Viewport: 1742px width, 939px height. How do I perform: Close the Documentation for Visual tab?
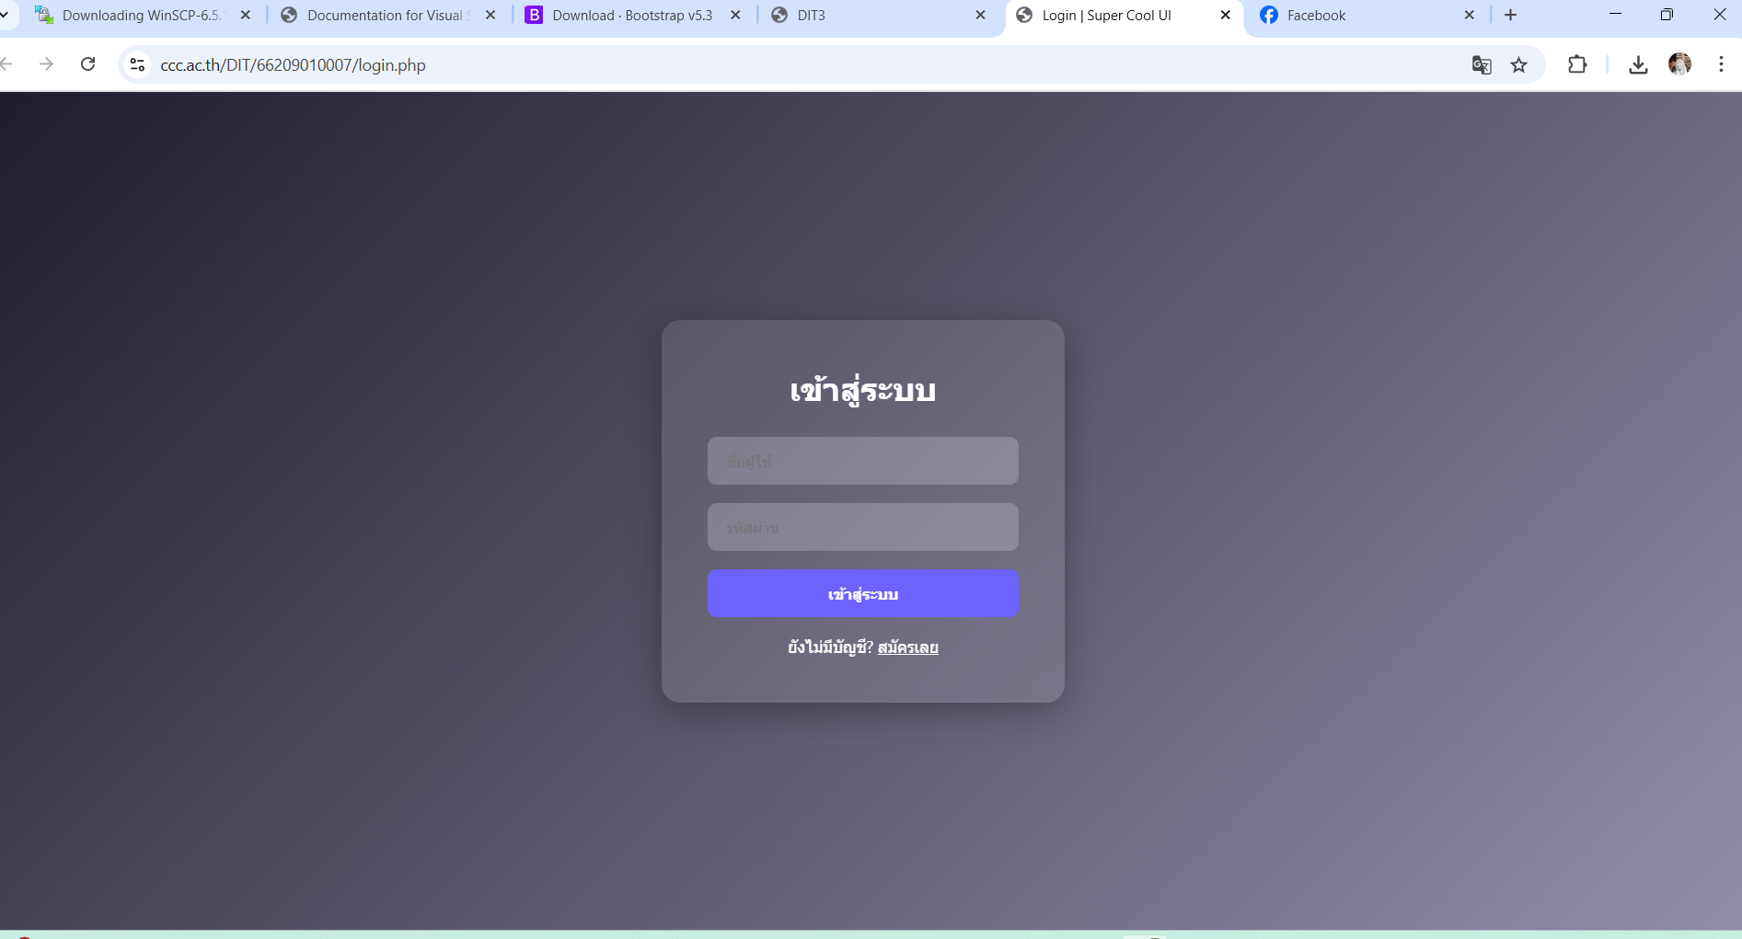(490, 15)
